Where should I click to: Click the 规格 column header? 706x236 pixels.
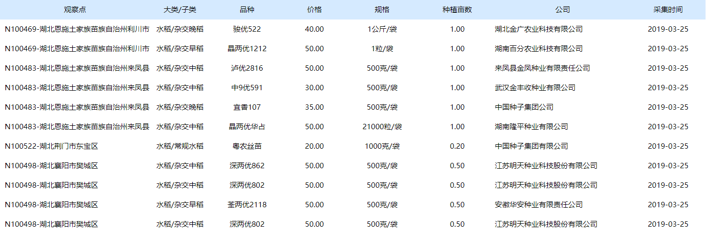pos(382,10)
